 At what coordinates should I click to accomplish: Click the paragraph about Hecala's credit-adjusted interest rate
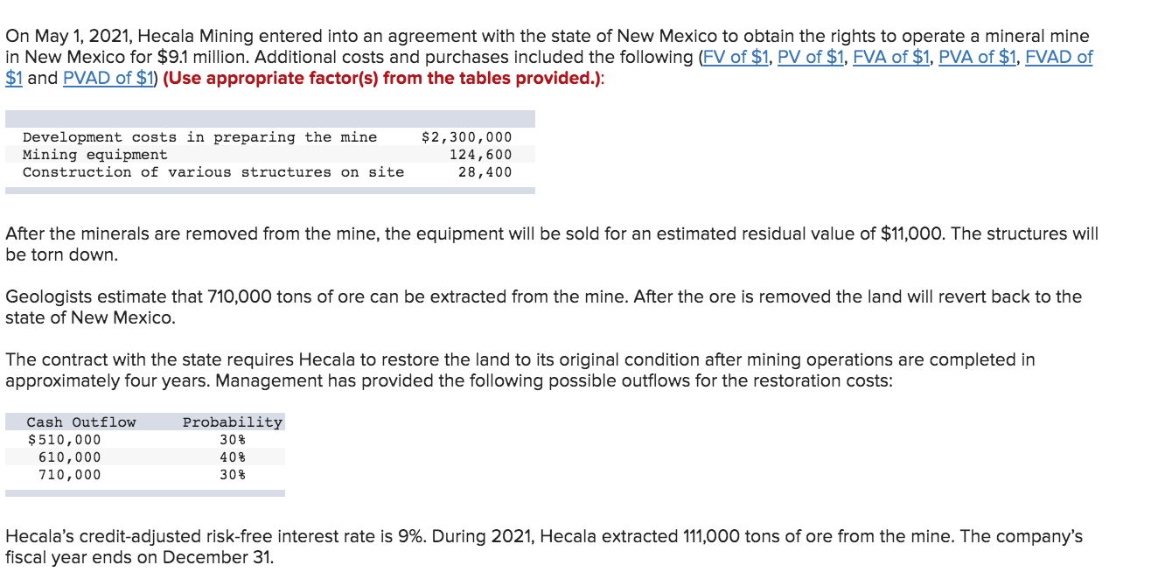[544, 547]
